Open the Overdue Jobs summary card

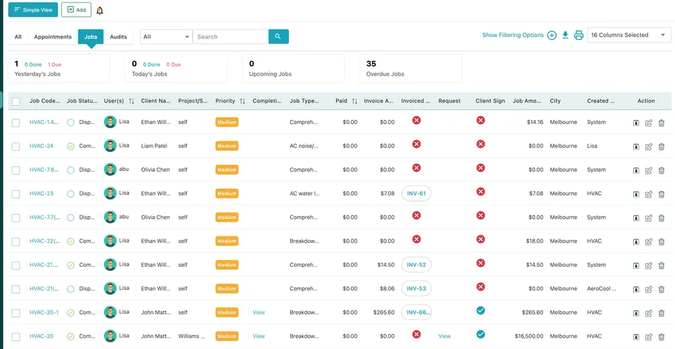pos(410,68)
